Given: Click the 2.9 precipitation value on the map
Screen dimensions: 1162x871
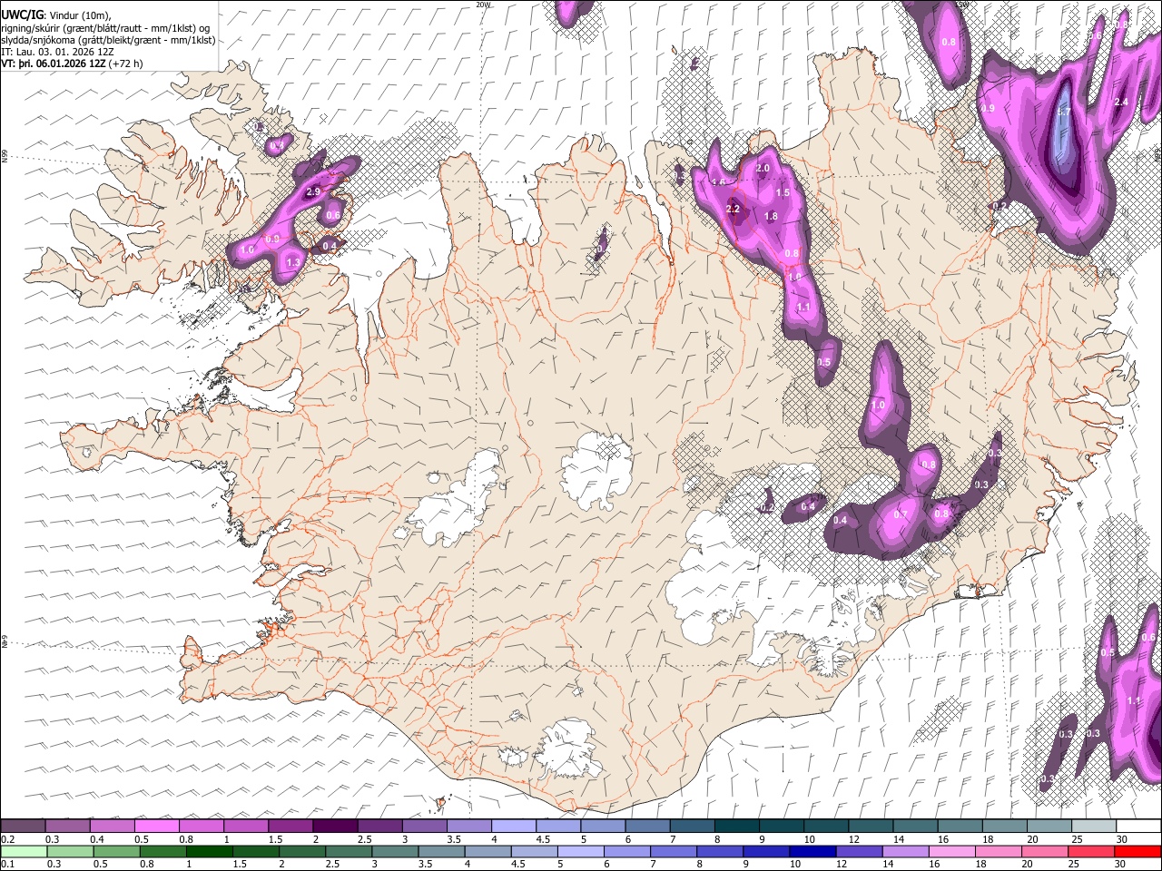Looking at the screenshot, I should pos(314,192).
